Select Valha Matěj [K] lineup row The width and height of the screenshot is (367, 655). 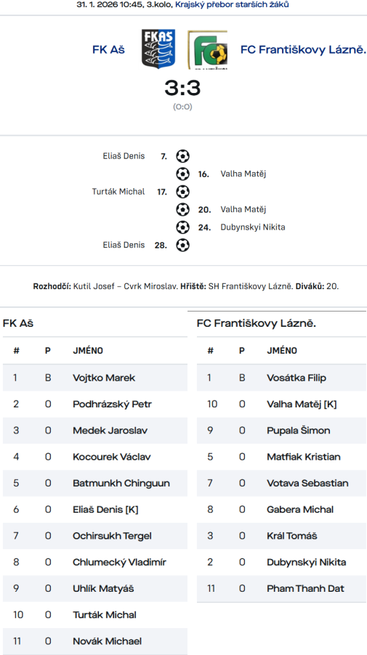[281, 404]
